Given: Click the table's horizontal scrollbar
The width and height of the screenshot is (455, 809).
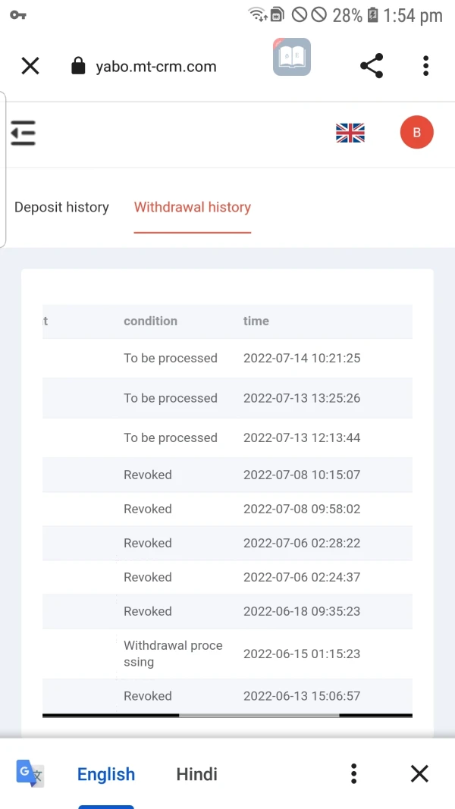Looking at the screenshot, I should (x=259, y=714).
